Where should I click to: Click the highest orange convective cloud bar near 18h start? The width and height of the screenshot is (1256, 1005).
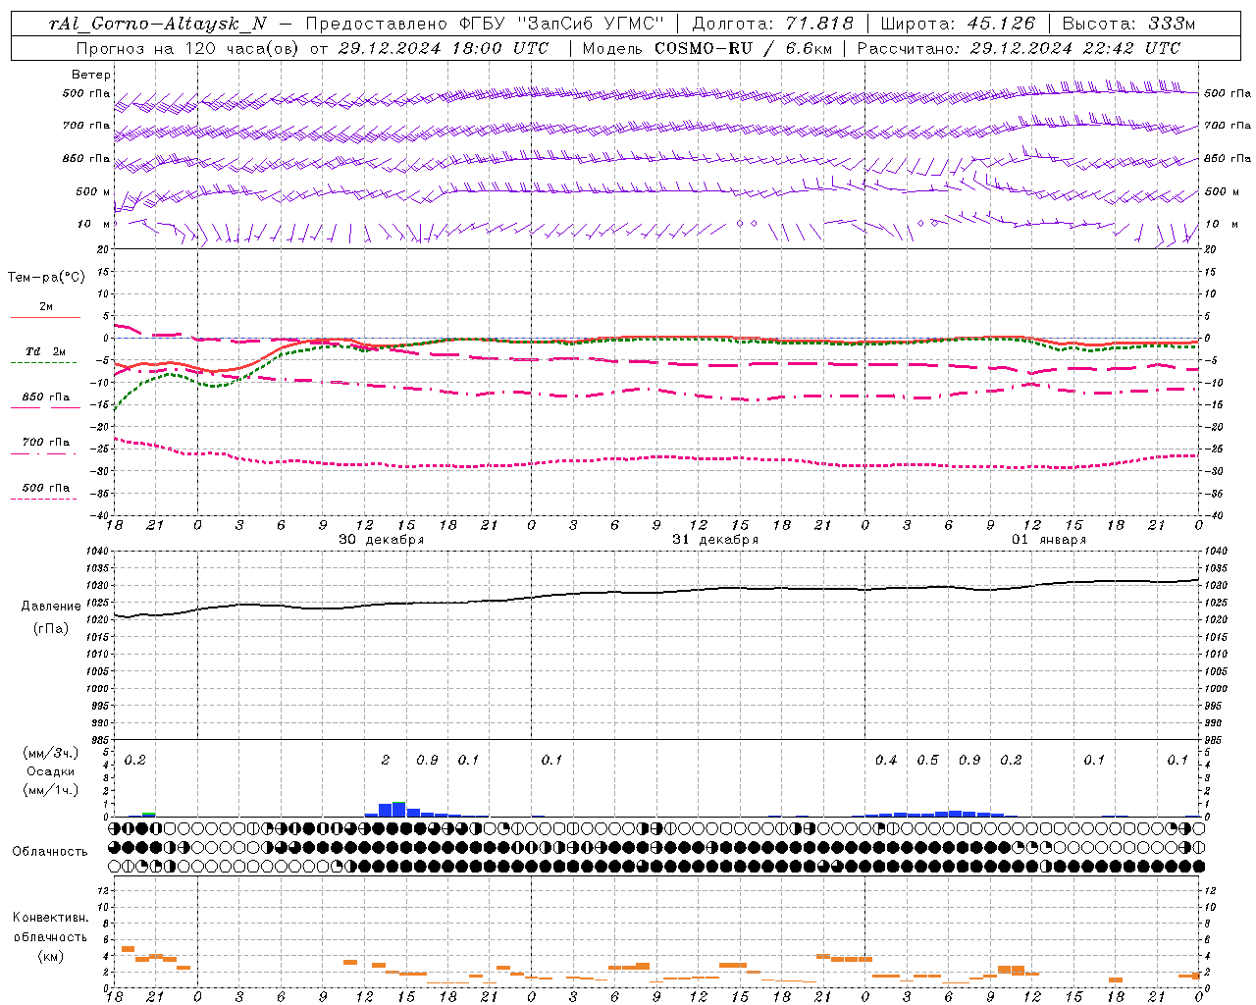tap(128, 949)
